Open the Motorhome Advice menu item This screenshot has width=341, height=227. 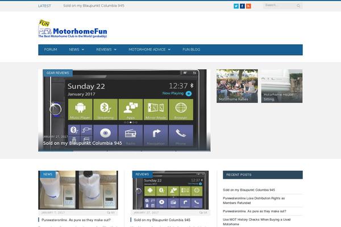tap(147, 50)
